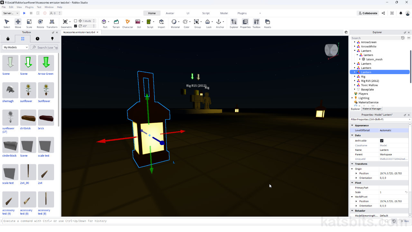
Task: Toggle the Archivable checkbox
Action: click(382, 141)
